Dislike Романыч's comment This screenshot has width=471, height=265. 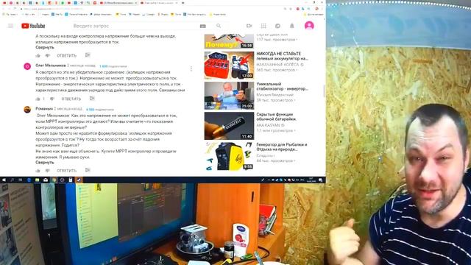47,171
